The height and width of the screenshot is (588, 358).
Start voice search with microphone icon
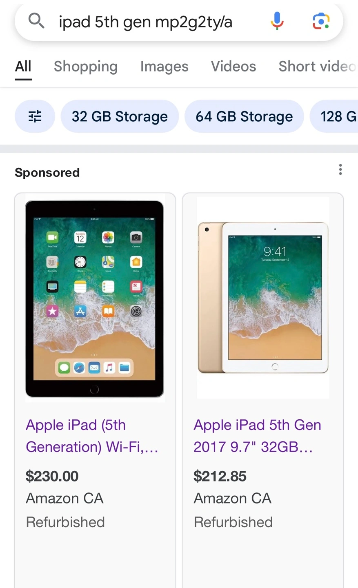pos(277,21)
